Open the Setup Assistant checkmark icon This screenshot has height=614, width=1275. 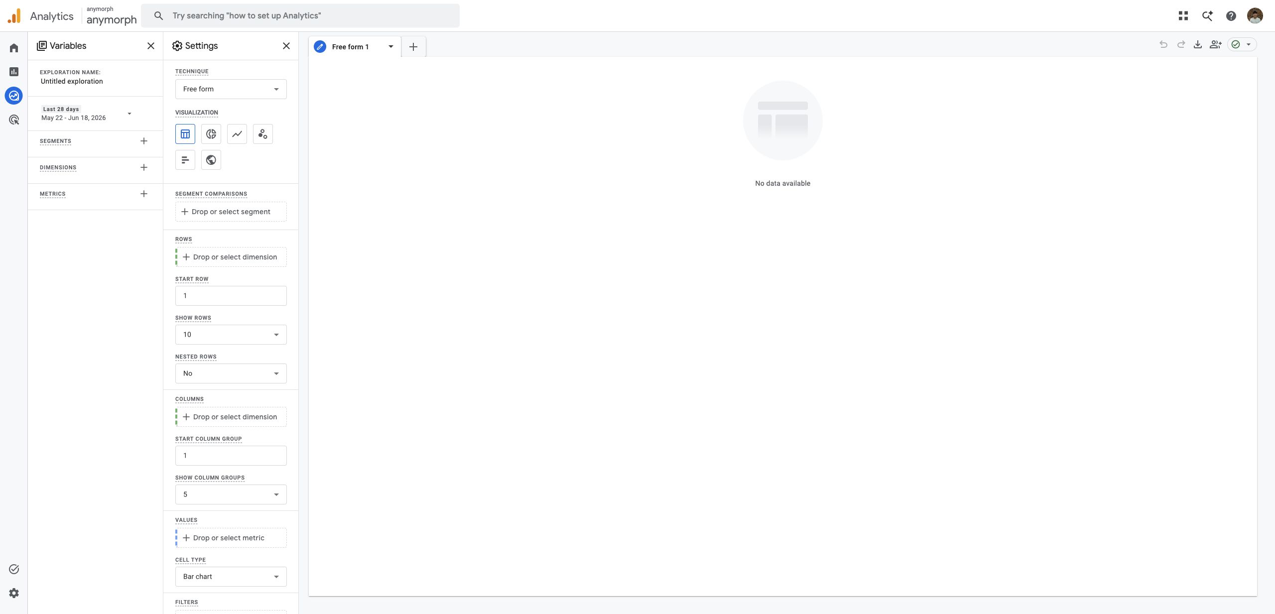coord(14,569)
